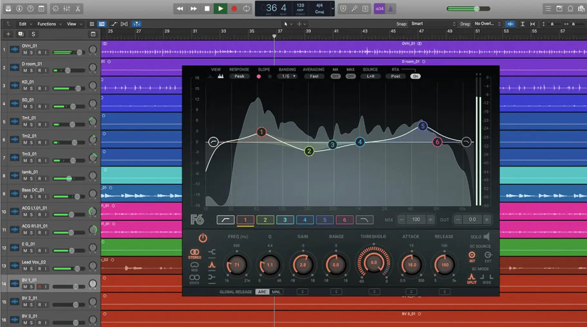The image size is (587, 327).
Task: Toggle the Catch Playhead button
Action: point(137,24)
